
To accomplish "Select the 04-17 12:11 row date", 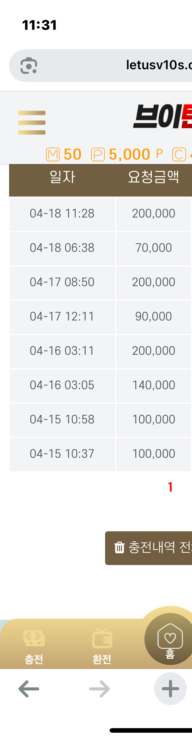I will pos(62,317).
